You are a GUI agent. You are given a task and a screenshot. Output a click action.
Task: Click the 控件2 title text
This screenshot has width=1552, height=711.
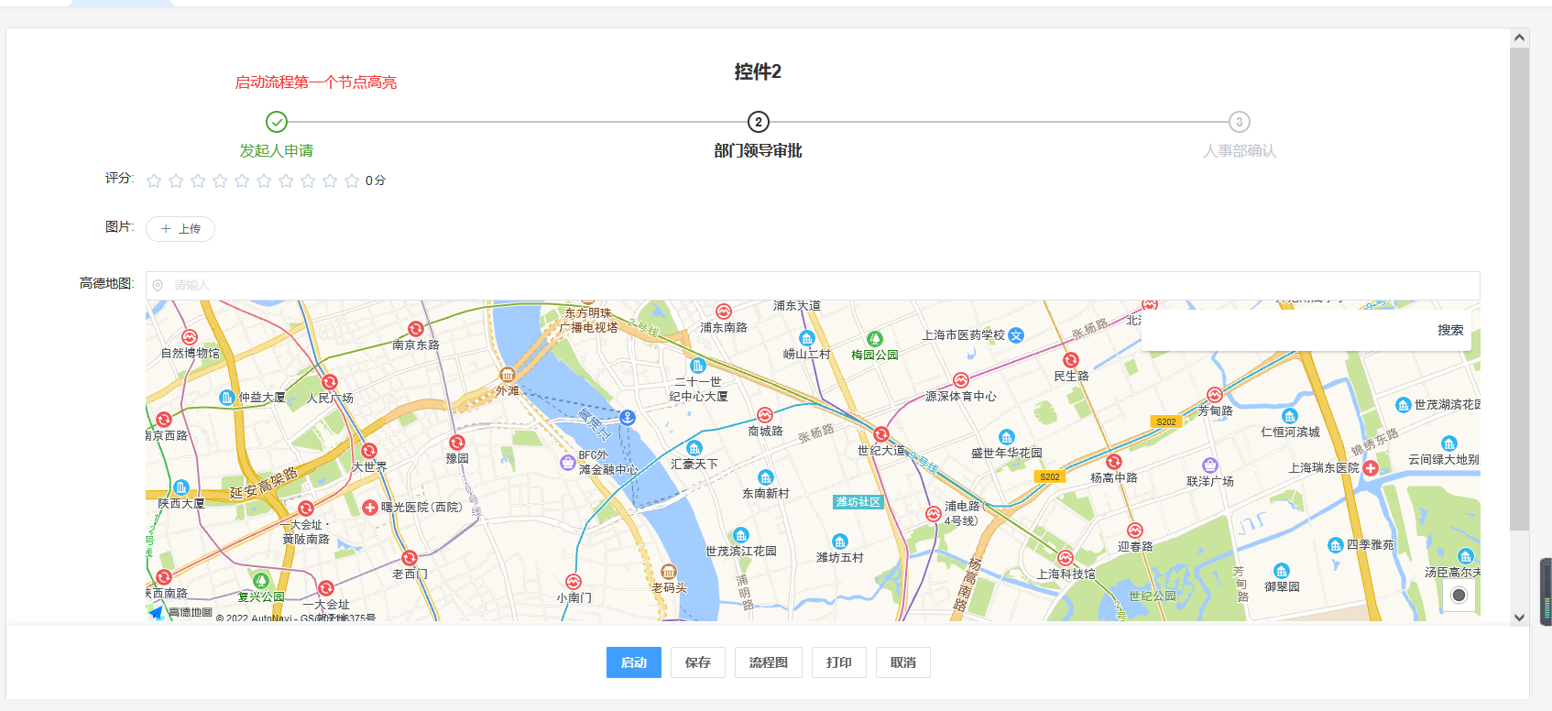click(758, 71)
